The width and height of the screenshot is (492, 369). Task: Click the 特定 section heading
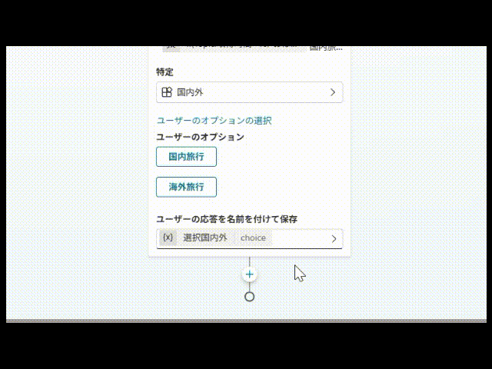[x=165, y=71]
